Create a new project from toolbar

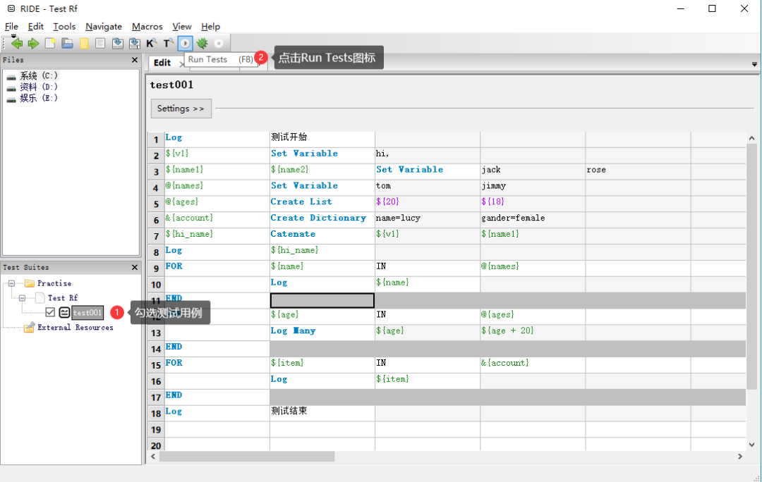(x=50, y=43)
